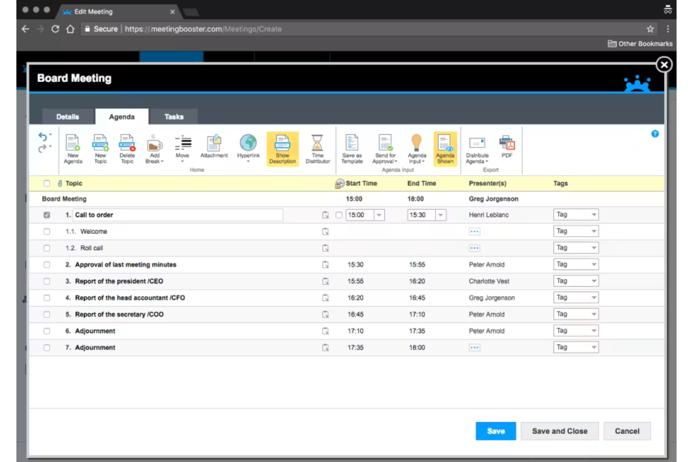The height and width of the screenshot is (462, 693).
Task: Open Tag dropdown for item 7 Adjournment
Action: coord(576,347)
